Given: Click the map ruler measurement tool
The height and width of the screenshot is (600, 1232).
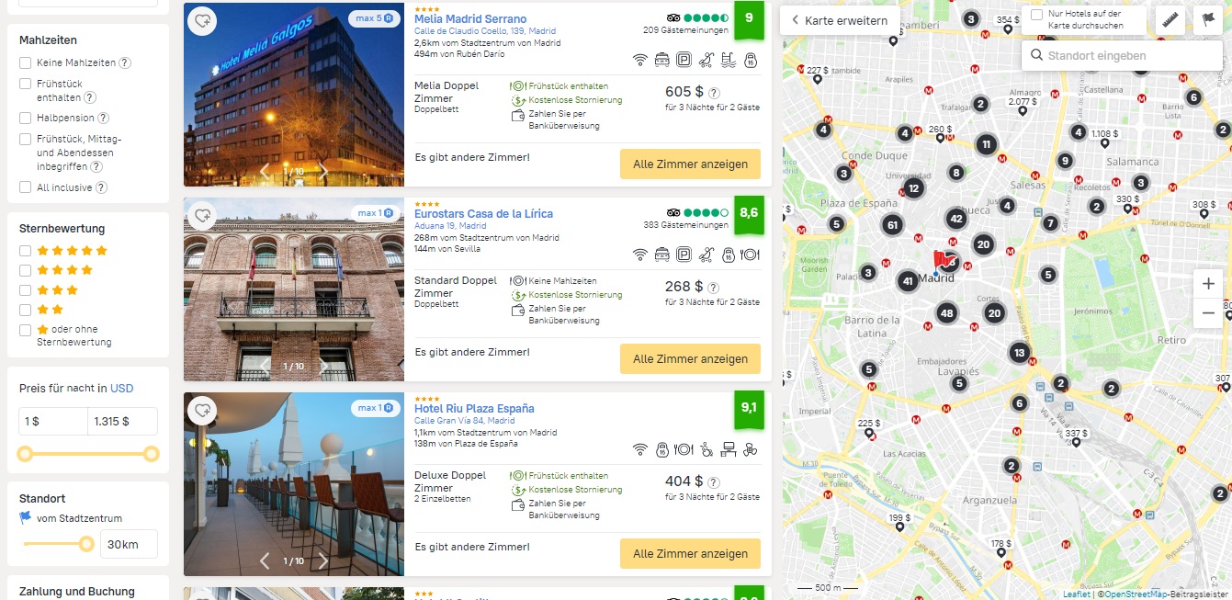Looking at the screenshot, I should (1169, 20).
